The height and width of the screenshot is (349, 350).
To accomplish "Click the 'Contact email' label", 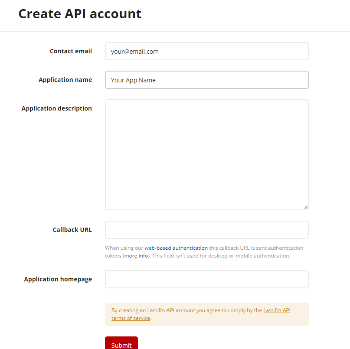I will 71,51.
